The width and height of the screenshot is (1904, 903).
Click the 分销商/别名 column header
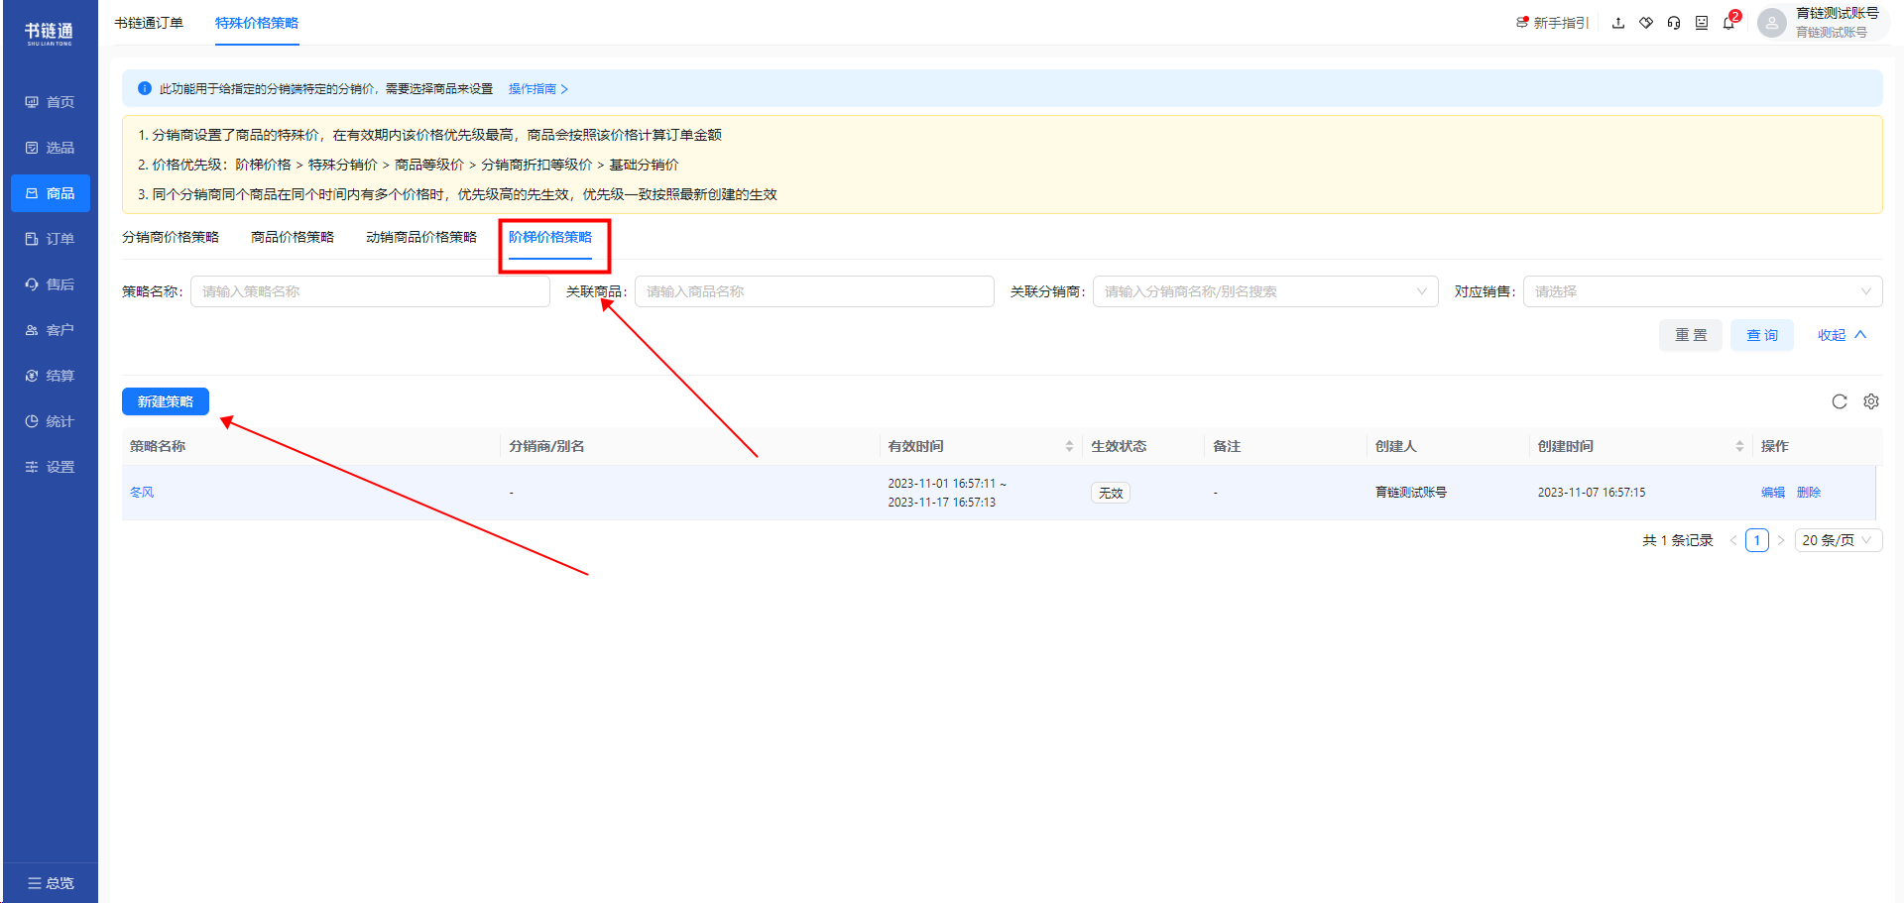tap(546, 446)
